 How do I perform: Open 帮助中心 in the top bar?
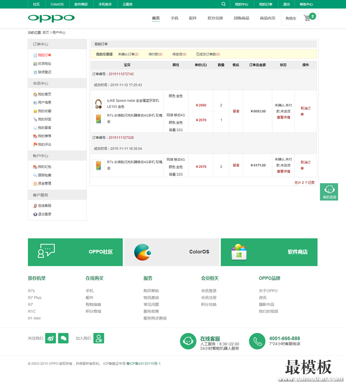click(306, 5)
